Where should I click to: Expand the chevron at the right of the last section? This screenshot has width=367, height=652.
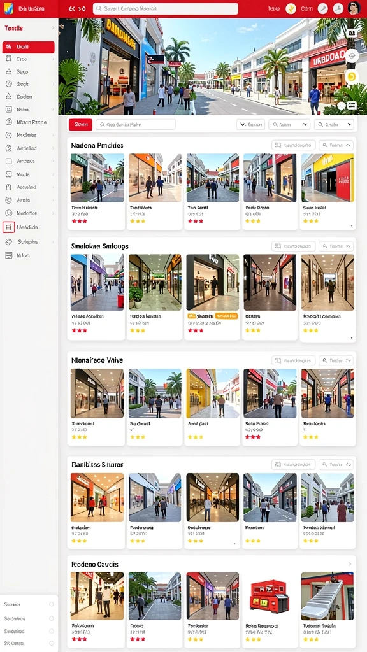coord(350,564)
